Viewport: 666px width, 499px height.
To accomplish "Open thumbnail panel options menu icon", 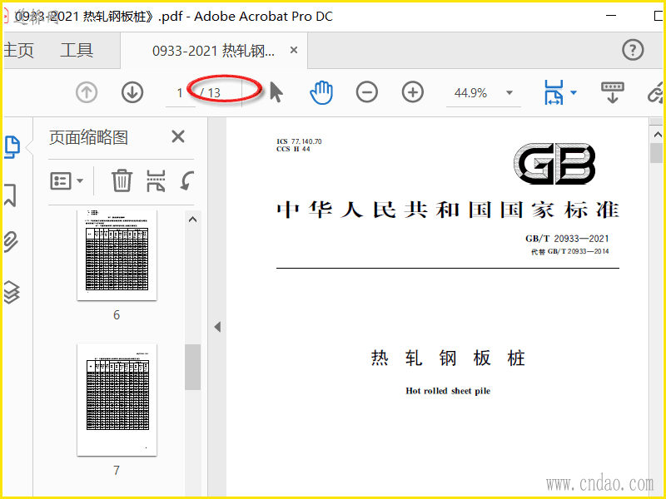I will click(61, 181).
